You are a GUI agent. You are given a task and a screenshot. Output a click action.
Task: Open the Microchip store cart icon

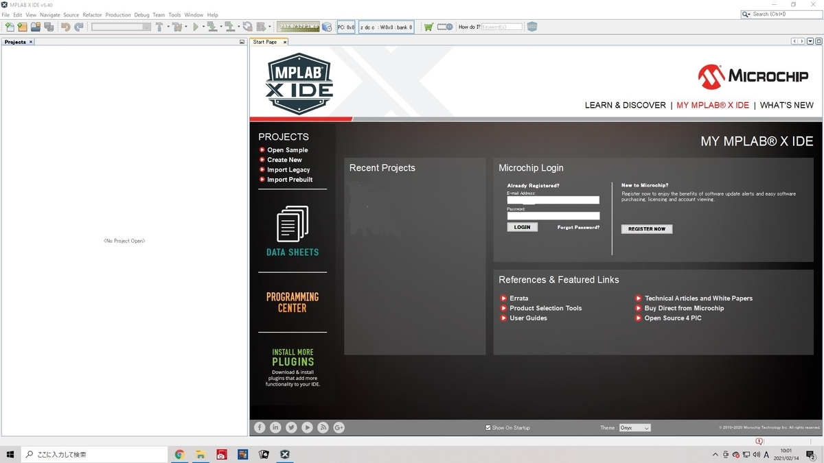pos(428,27)
